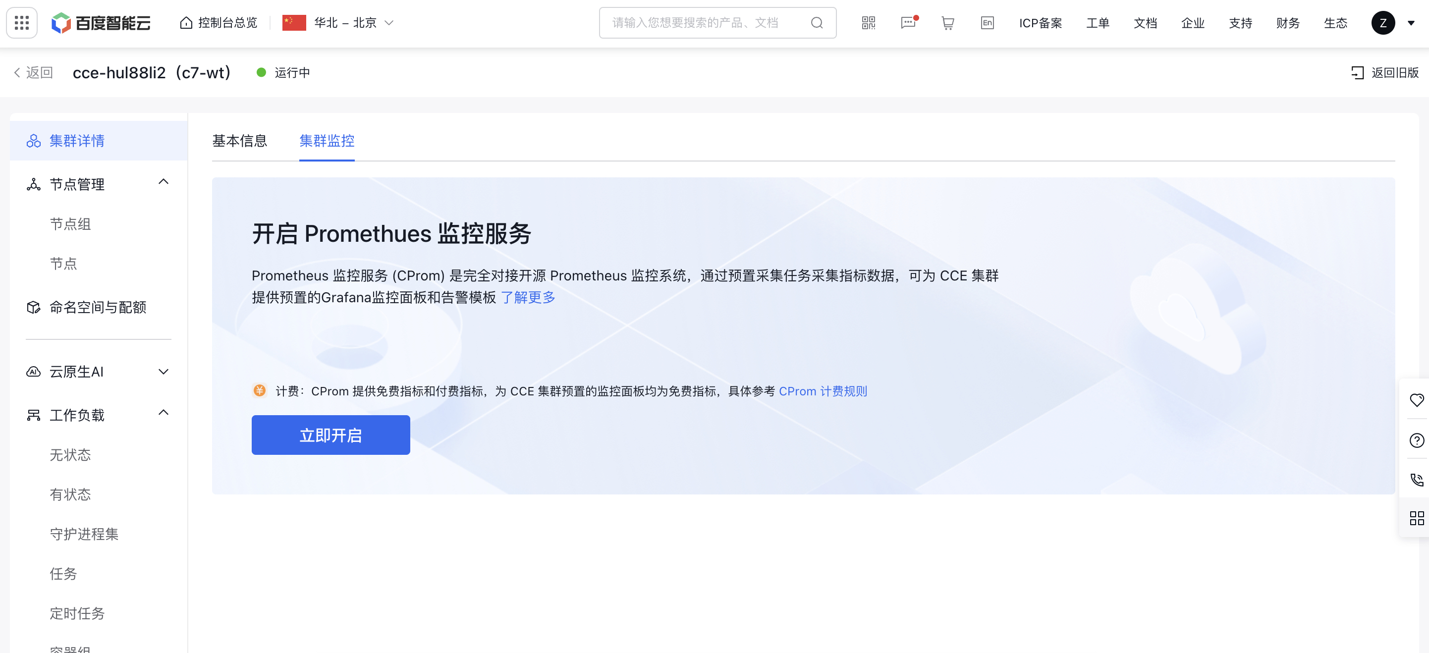Open the Z user avatar

click(1383, 23)
